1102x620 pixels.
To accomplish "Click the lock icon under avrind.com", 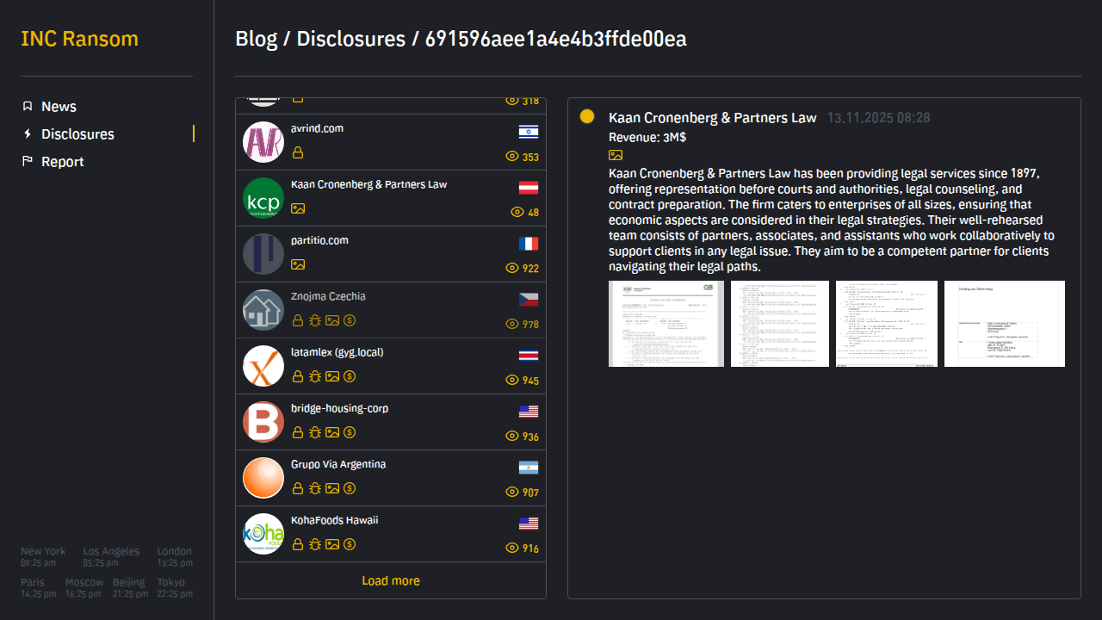I will pyautogui.click(x=298, y=153).
